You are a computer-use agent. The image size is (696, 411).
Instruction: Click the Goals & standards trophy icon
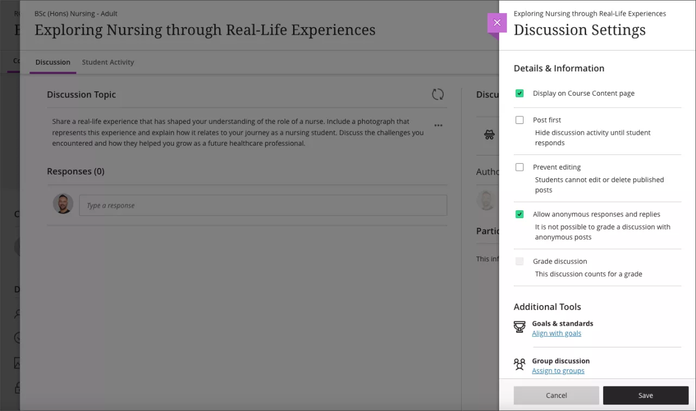[x=519, y=327]
